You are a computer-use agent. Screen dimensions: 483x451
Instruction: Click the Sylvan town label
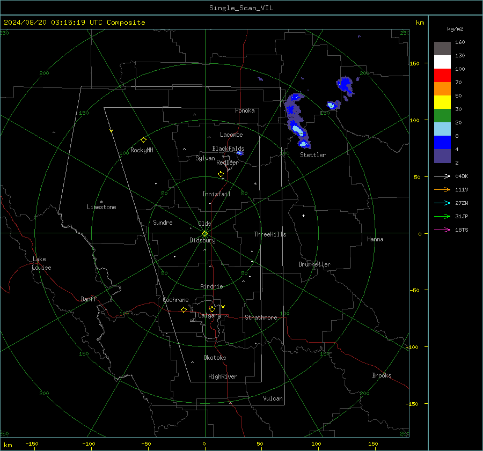point(205,158)
